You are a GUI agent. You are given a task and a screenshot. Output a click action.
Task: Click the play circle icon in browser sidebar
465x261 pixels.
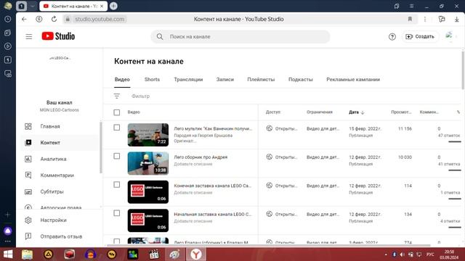8,46
